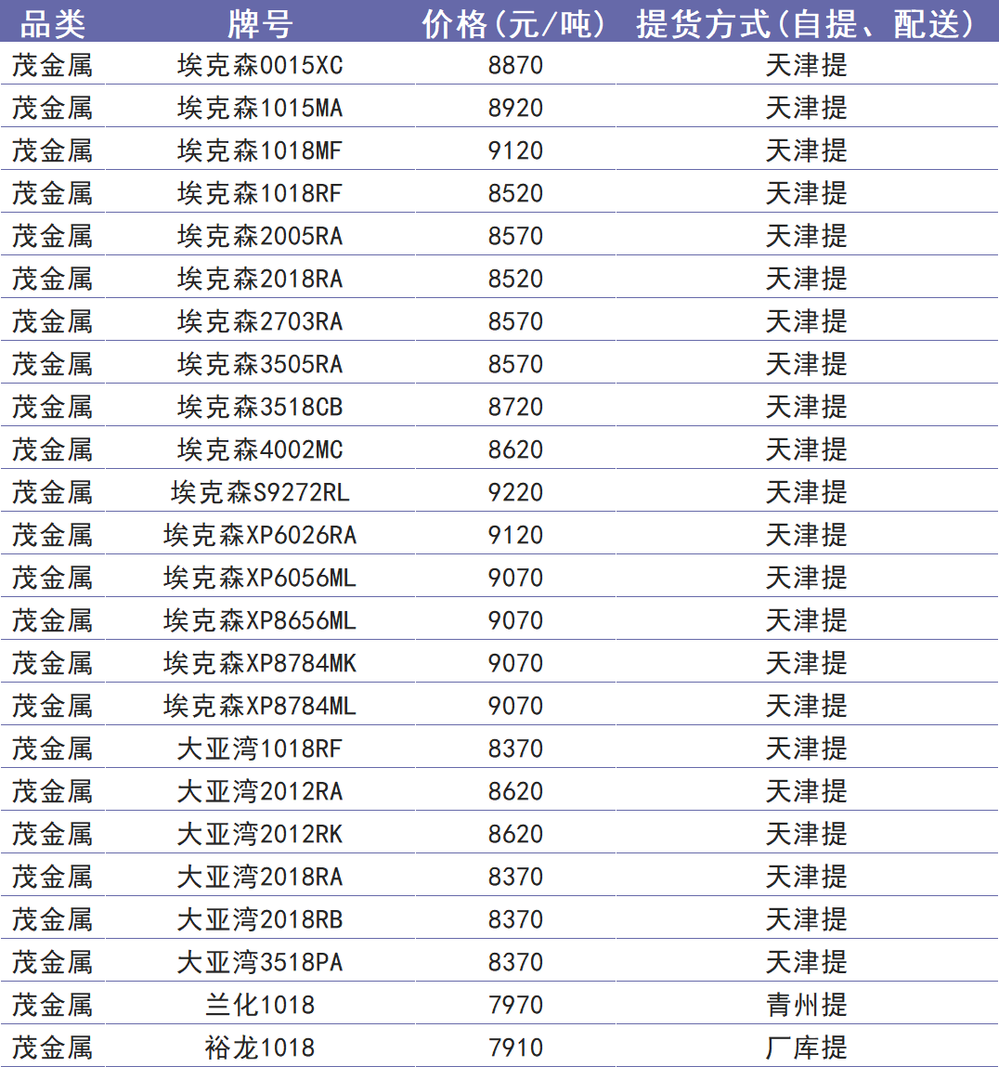Select the 大亚湾2012RK grade cell

point(260,835)
